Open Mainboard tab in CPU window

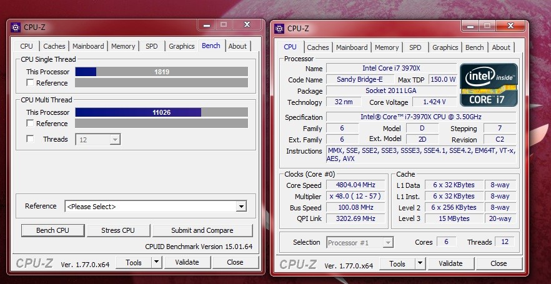352,47
